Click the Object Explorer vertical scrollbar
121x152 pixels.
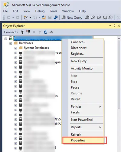click(119, 74)
